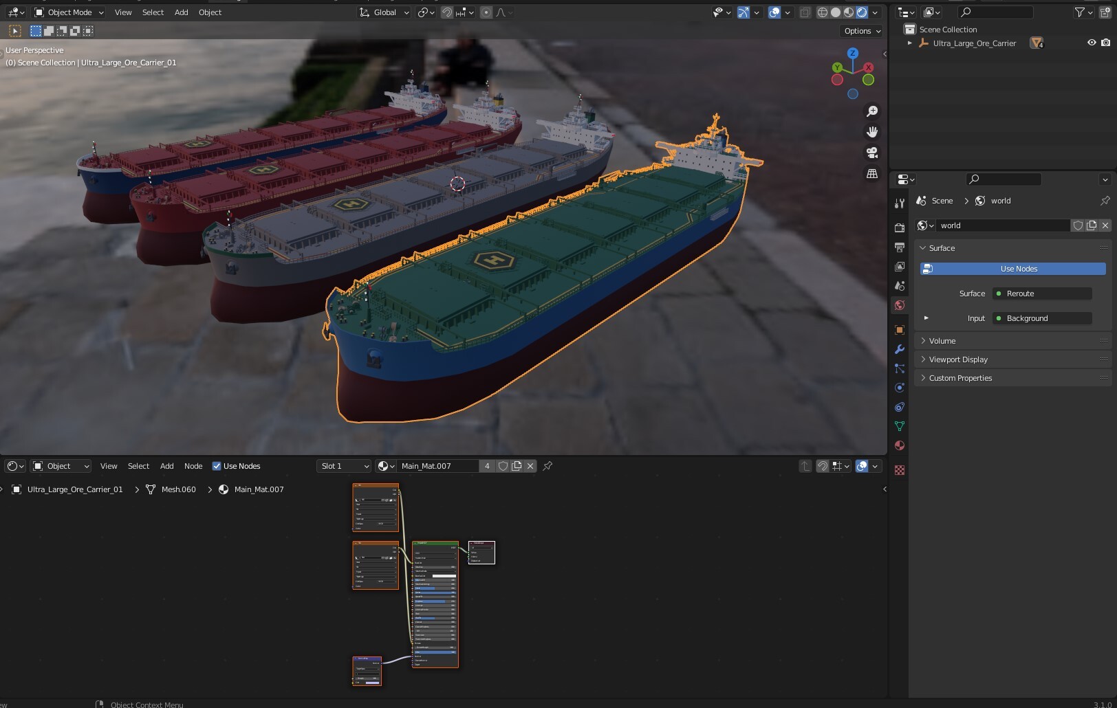Open the Select menu in the viewport header
1117x708 pixels.
tap(152, 12)
